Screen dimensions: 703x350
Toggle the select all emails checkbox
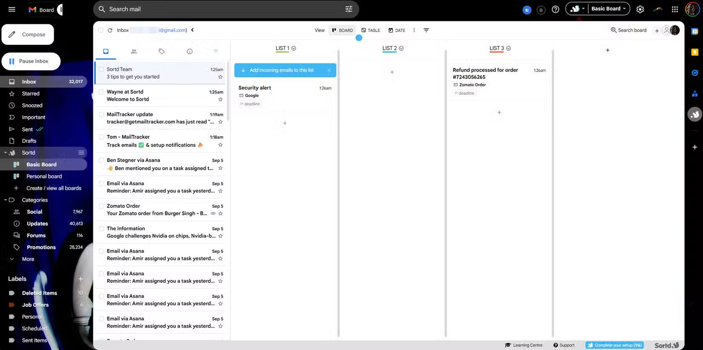pyautogui.click(x=101, y=30)
